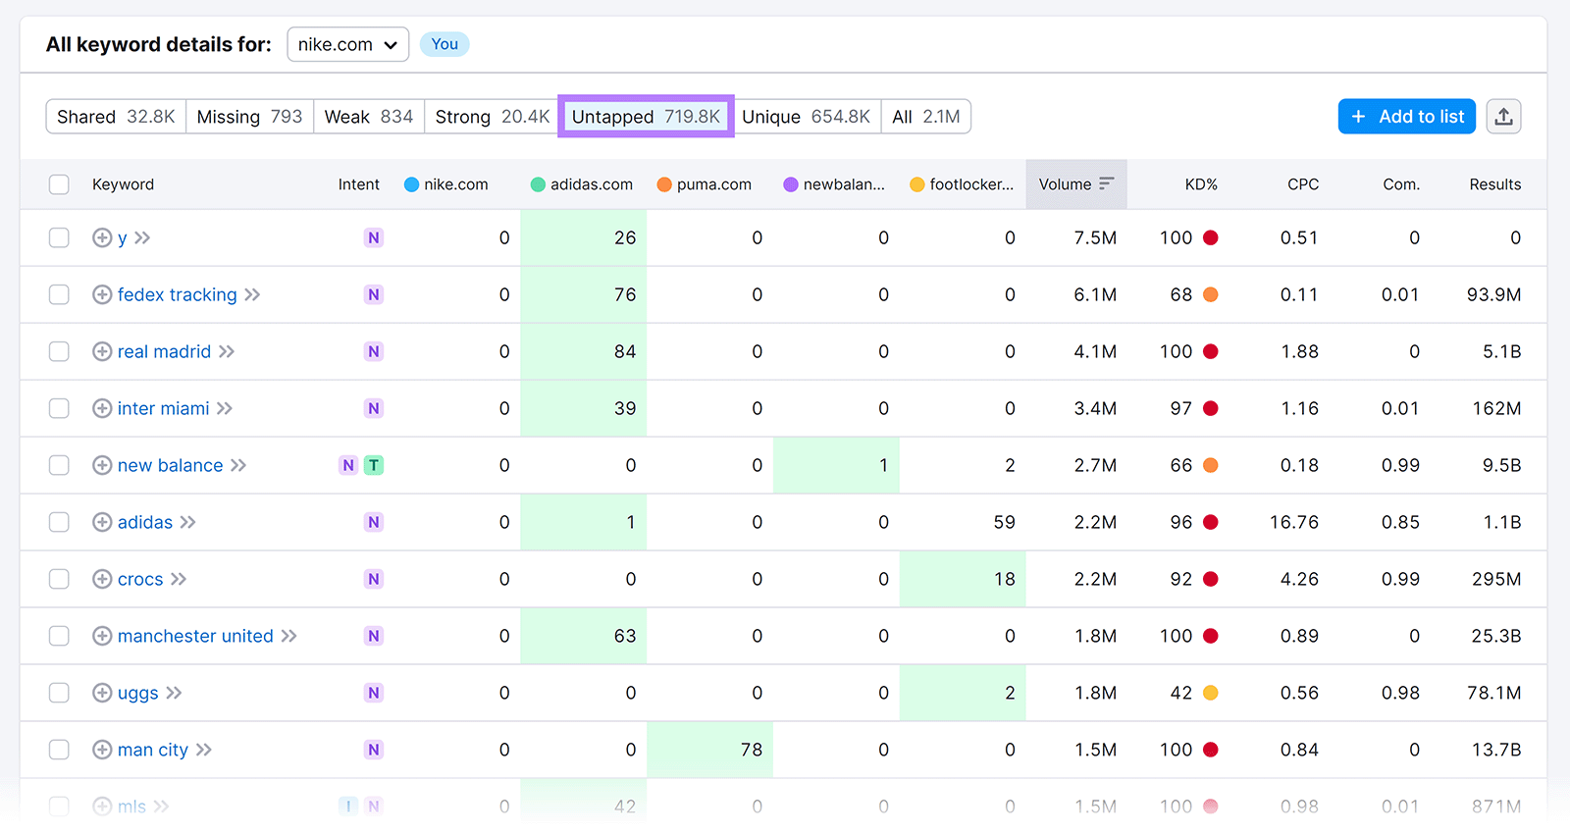Switch to the Untapped tab

(x=646, y=117)
